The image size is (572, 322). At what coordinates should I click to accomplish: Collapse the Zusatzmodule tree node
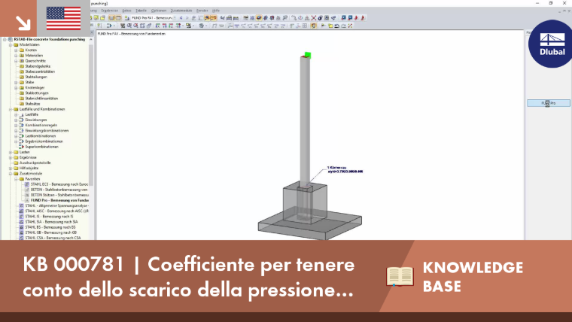point(11,174)
